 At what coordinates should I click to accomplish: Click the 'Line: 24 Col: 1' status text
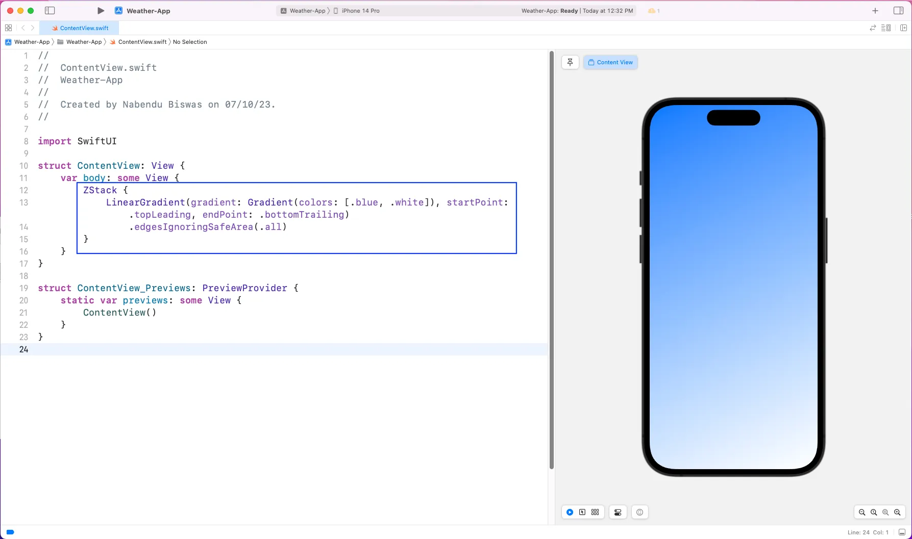coord(868,532)
